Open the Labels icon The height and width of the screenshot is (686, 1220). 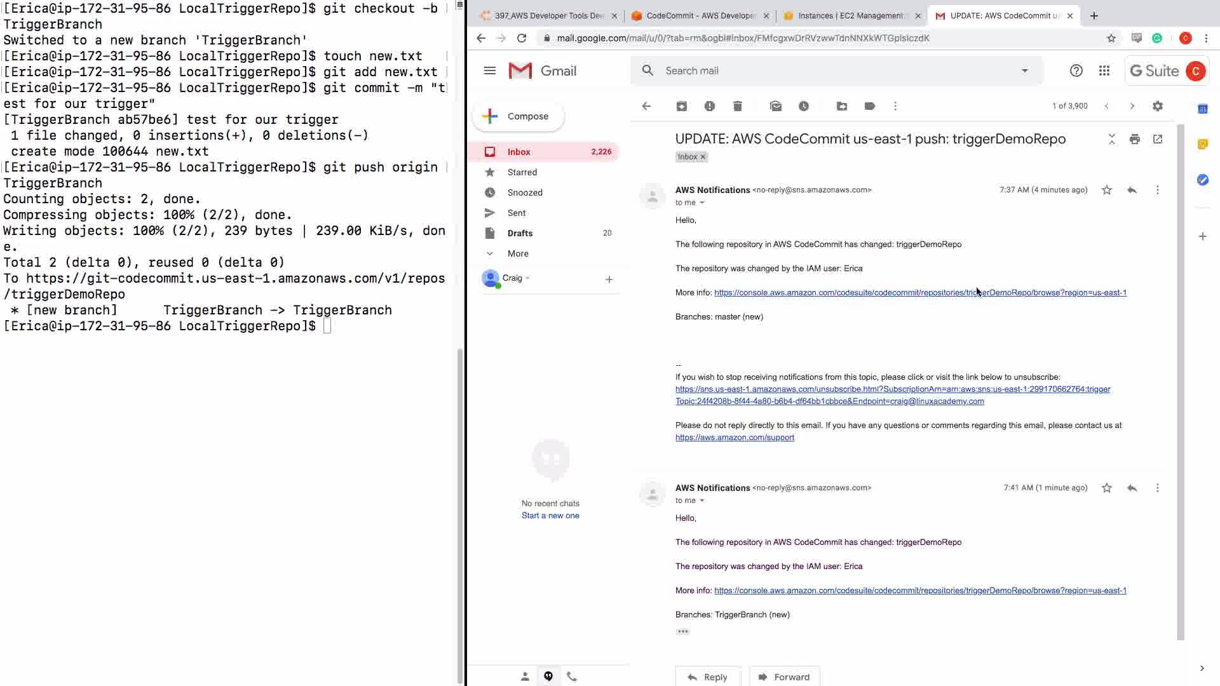pos(869,106)
